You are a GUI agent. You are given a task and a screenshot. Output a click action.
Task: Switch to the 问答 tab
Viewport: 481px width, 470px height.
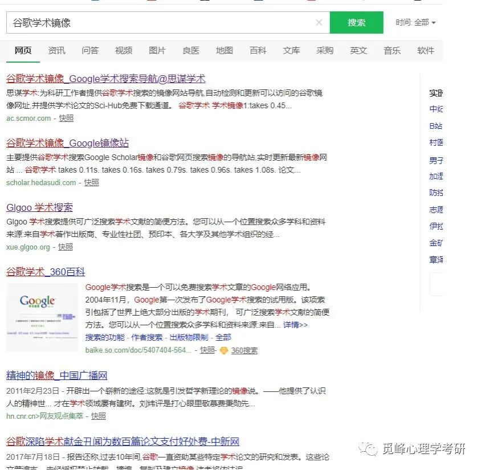(x=90, y=50)
